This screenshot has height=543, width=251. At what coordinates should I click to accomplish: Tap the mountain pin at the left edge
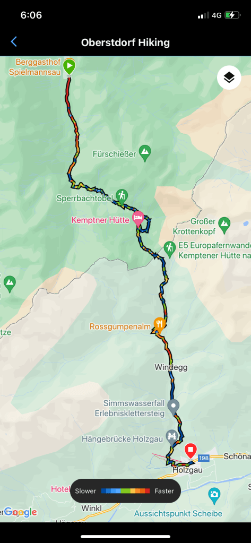click(x=10, y=284)
